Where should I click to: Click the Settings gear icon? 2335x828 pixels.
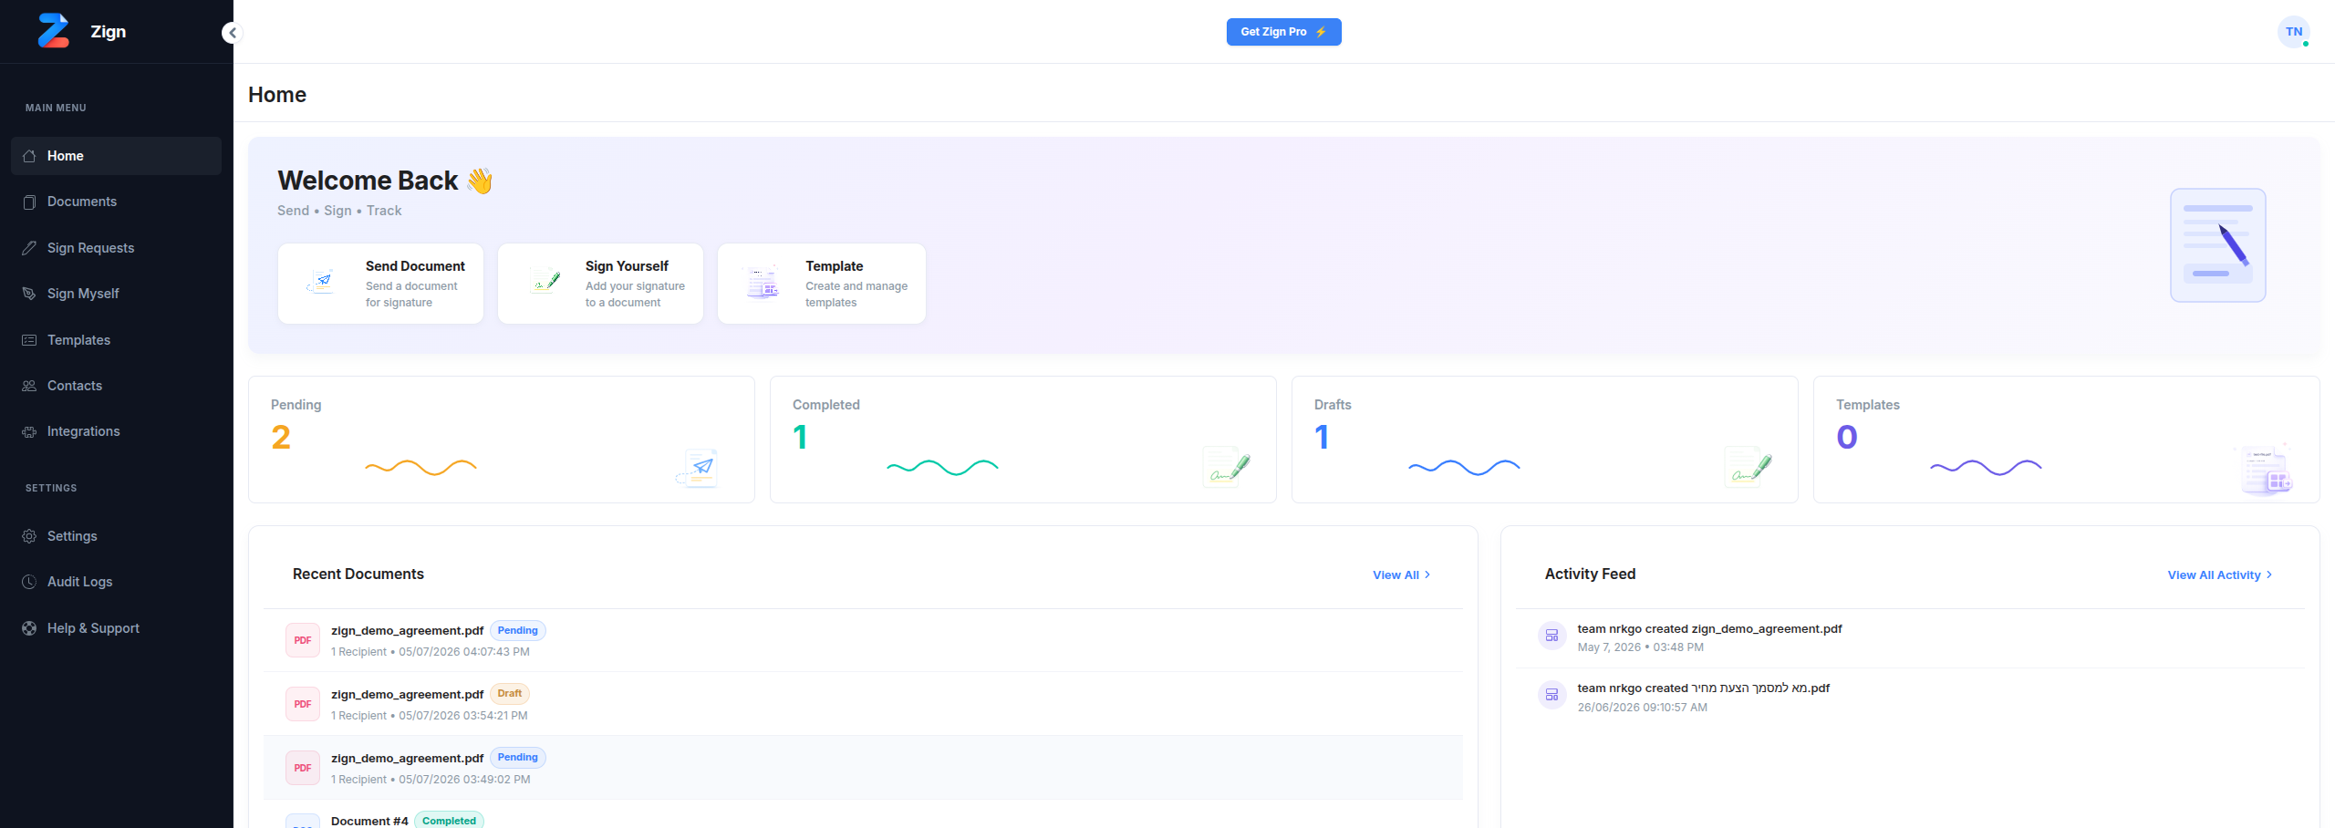tap(29, 536)
